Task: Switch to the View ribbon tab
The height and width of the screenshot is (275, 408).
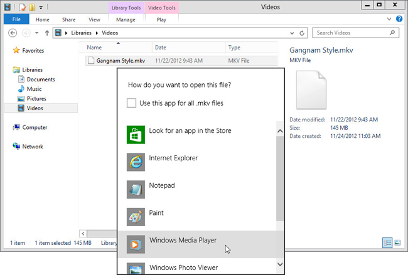Action: coord(94,20)
